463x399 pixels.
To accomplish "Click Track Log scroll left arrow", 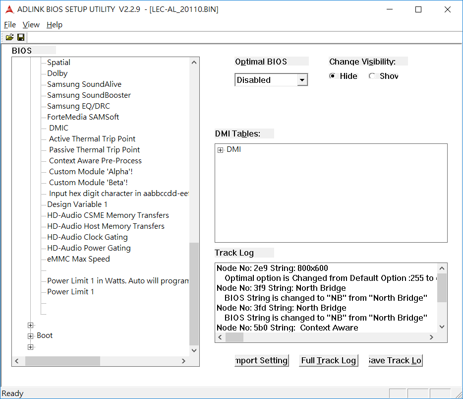I will (220, 337).
